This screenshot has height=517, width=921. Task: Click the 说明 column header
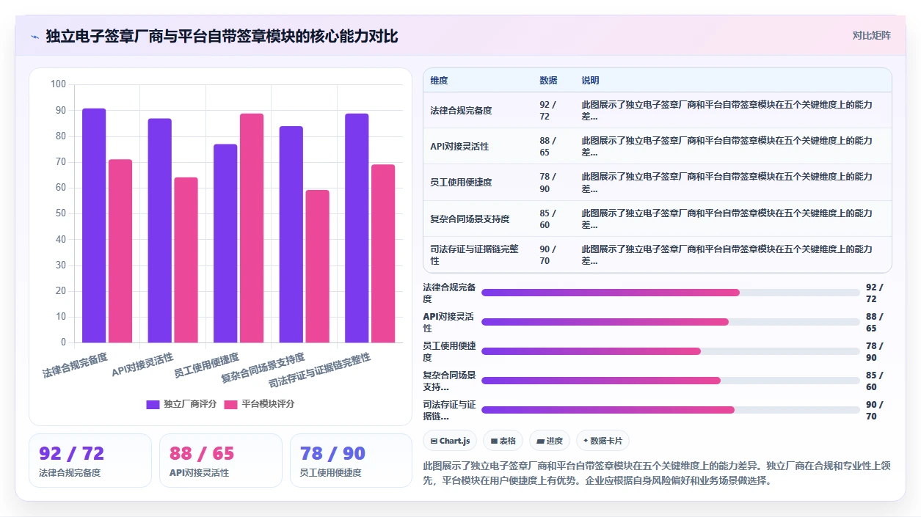(590, 80)
